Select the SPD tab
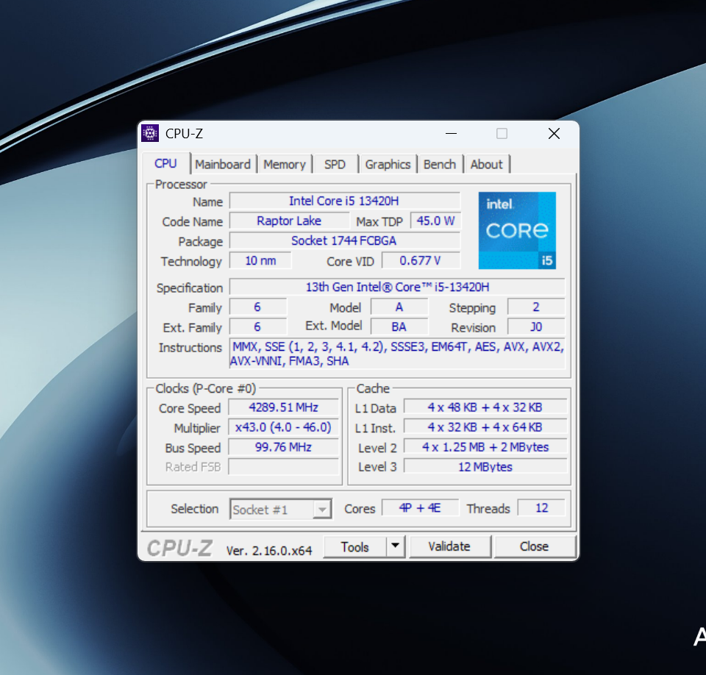This screenshot has height=675, width=706. point(335,164)
